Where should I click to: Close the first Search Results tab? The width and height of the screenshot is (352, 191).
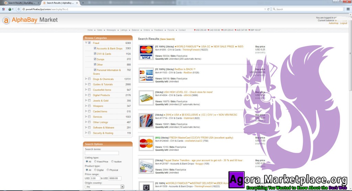point(38,3)
